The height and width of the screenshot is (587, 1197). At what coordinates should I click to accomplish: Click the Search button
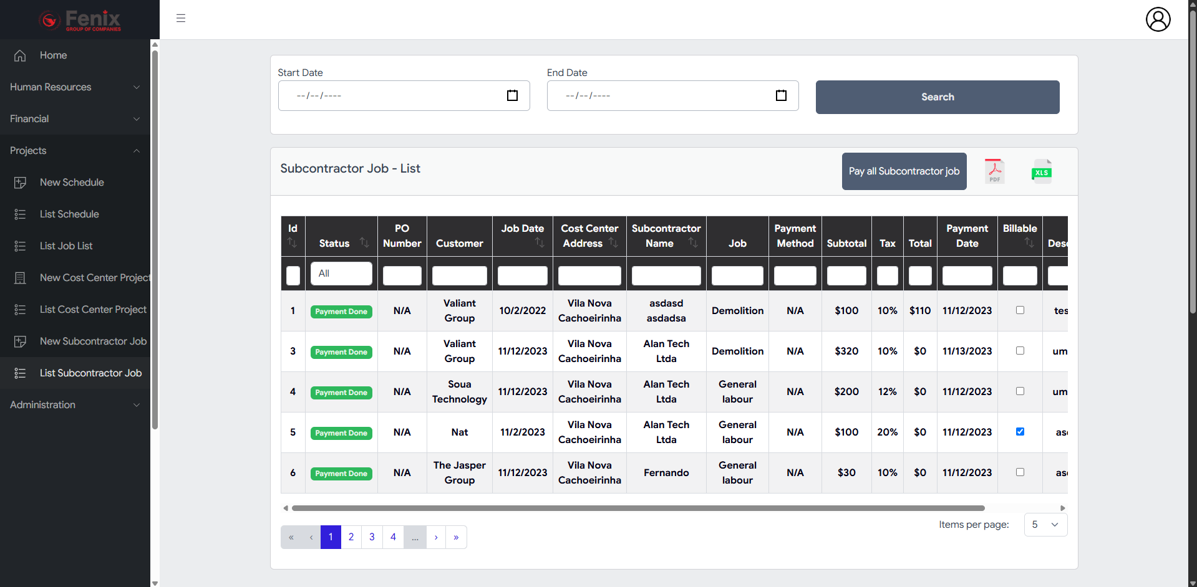click(x=938, y=97)
